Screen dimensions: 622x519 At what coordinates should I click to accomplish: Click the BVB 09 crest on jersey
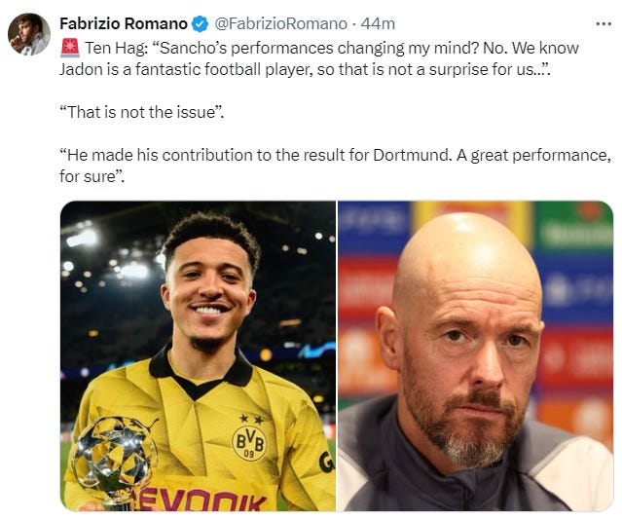click(x=249, y=443)
